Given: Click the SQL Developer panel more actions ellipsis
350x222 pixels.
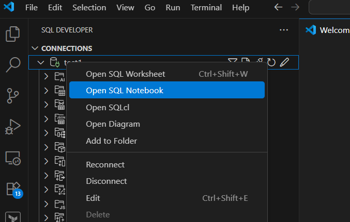Looking at the screenshot, I should (x=284, y=30).
